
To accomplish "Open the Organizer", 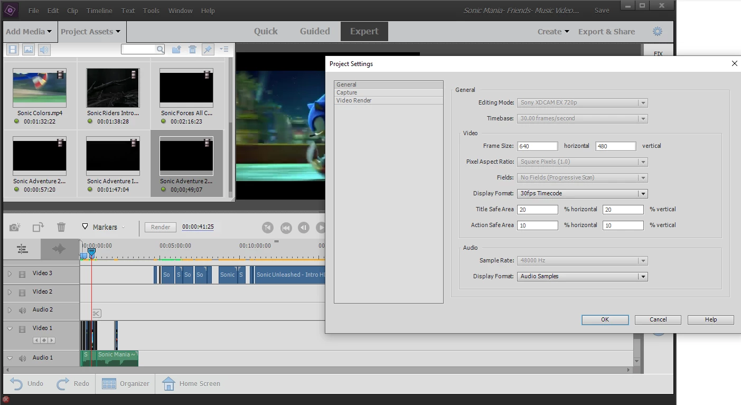I will click(125, 383).
